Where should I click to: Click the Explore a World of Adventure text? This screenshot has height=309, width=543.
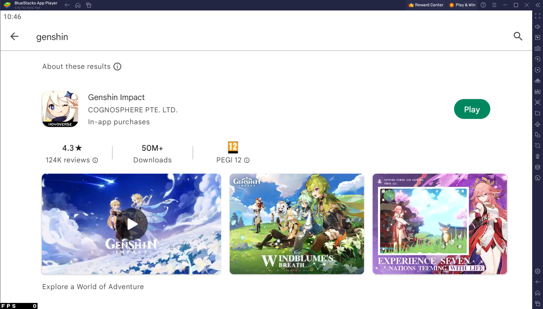coord(93,287)
